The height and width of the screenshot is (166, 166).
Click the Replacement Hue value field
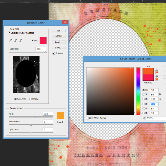48,114
